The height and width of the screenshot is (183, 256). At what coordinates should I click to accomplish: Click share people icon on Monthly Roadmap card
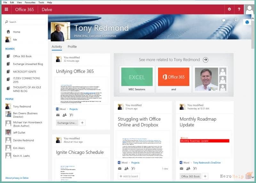click(x=188, y=169)
